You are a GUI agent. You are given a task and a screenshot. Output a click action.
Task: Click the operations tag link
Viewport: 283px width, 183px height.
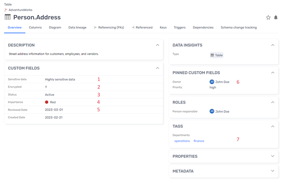[x=182, y=141]
